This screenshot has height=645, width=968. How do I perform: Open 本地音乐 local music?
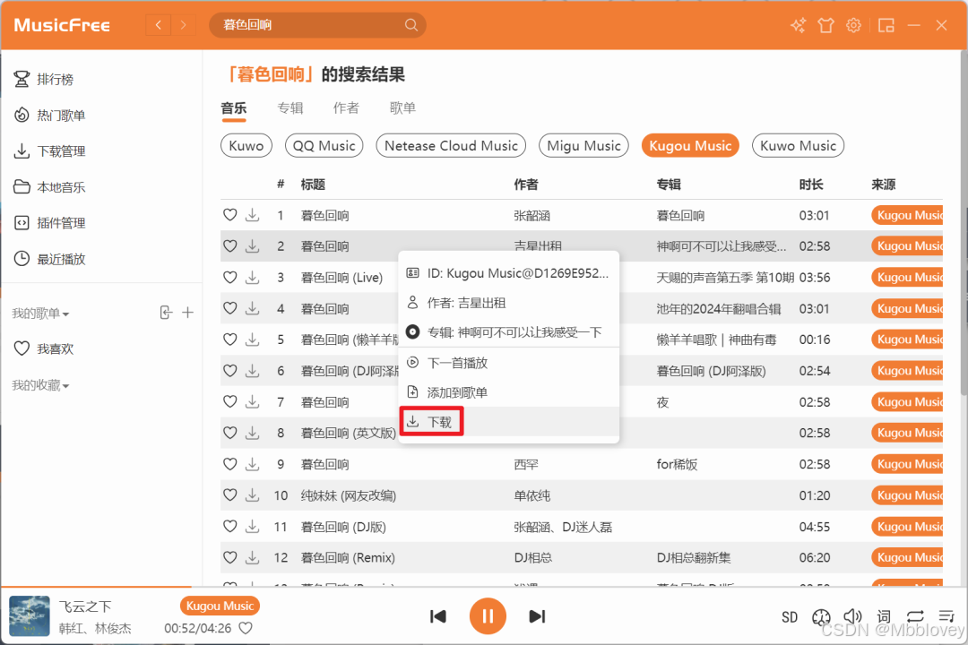tap(50, 186)
